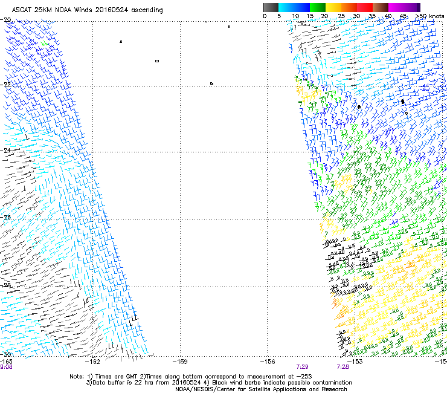
Task: Click the '45' label under the color bar
Action: pyautogui.click(x=403, y=16)
